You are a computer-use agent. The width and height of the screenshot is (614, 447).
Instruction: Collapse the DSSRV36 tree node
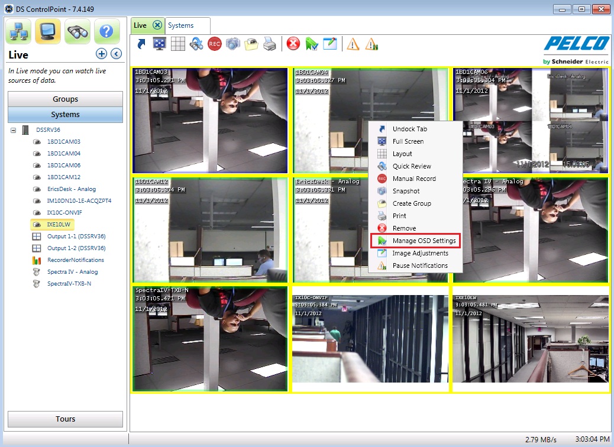[12, 129]
